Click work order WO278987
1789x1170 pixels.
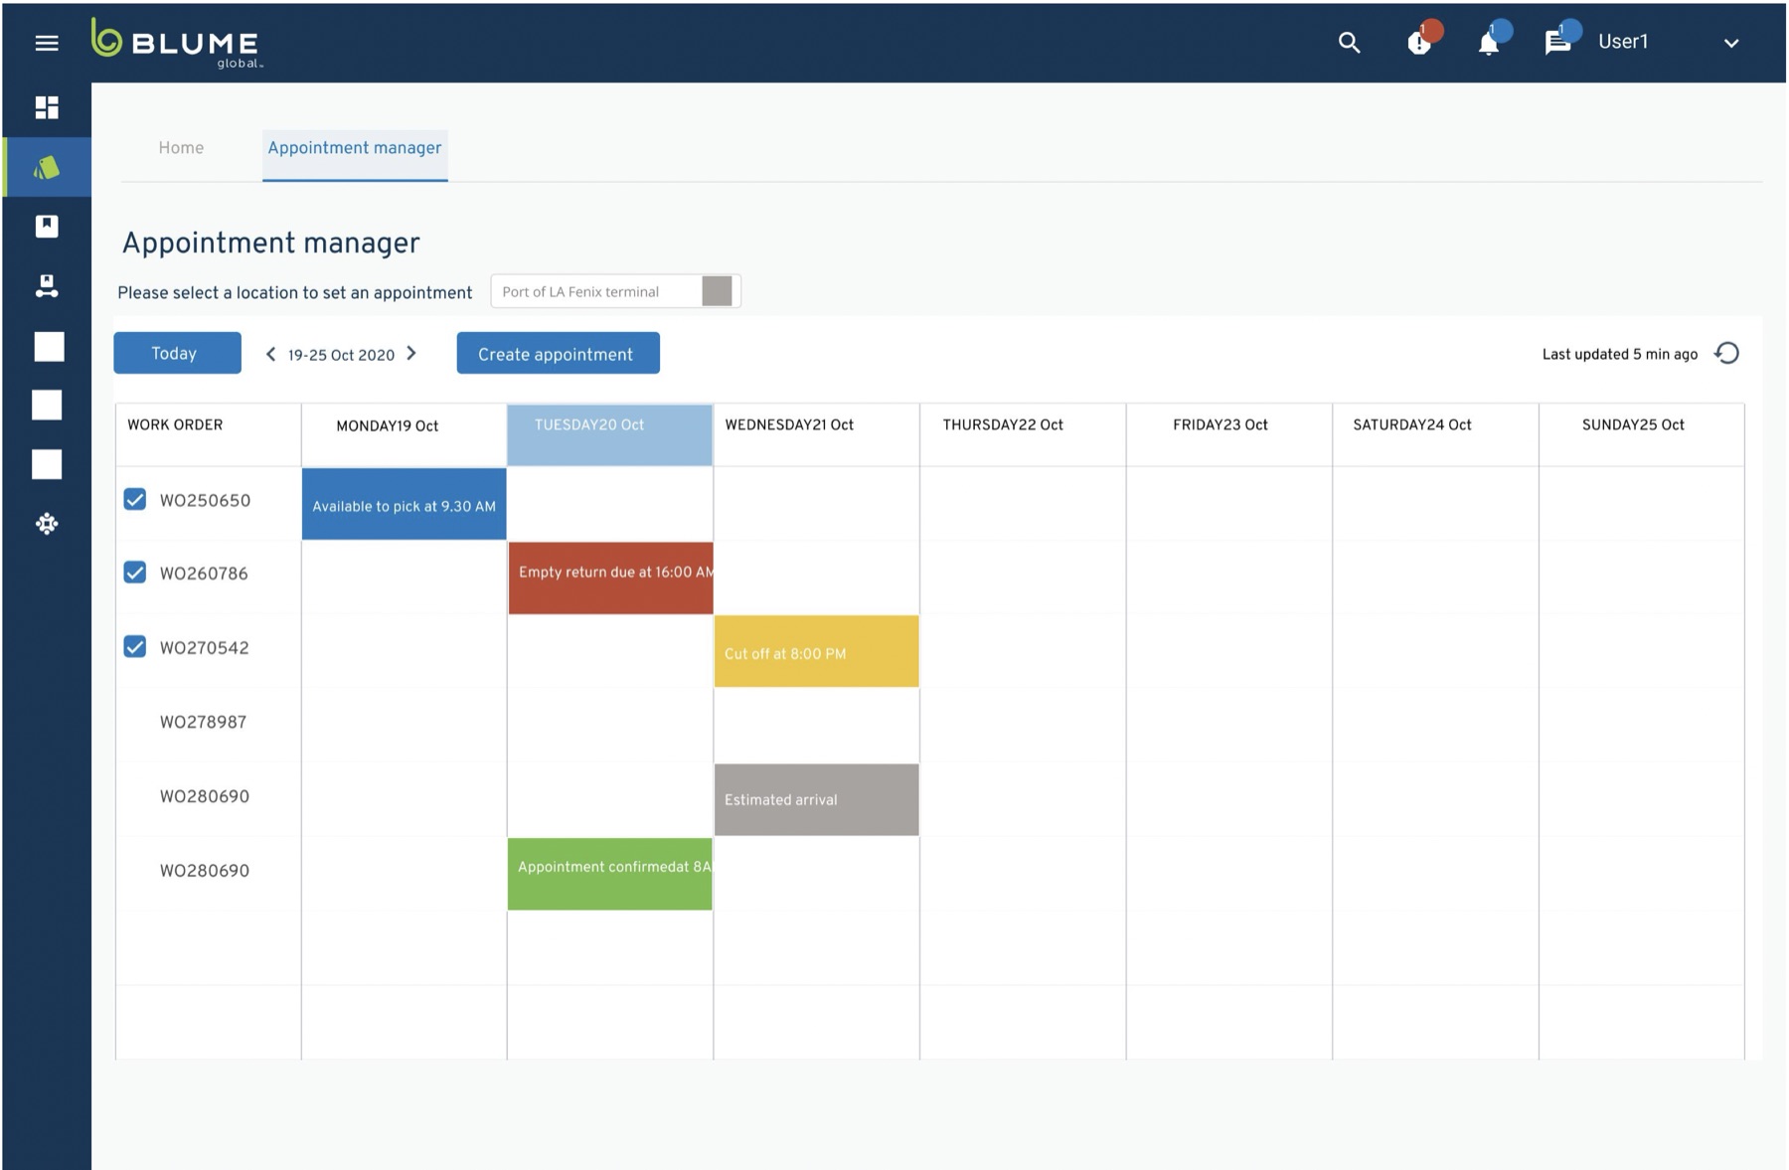pyautogui.click(x=203, y=723)
